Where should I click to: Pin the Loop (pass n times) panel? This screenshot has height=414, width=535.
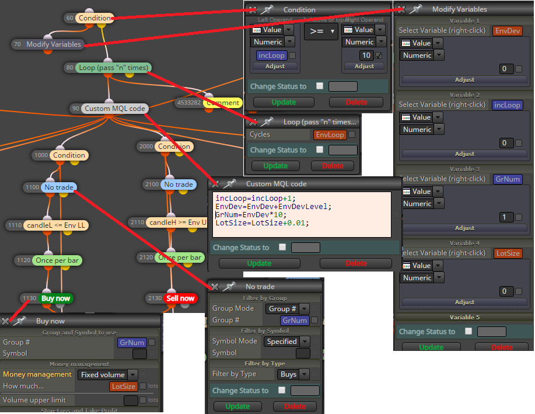tap(268, 121)
